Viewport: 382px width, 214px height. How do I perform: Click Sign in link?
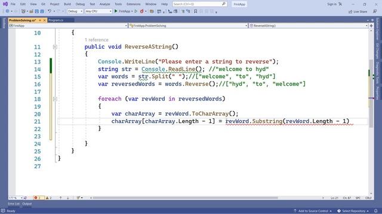click(x=332, y=4)
